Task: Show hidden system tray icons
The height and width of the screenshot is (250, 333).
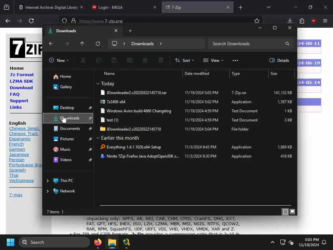Action: click(273, 242)
